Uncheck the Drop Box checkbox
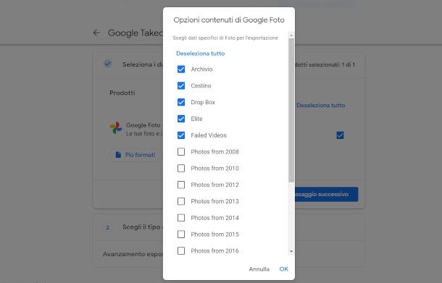The width and height of the screenshot is (442, 283). point(181,102)
